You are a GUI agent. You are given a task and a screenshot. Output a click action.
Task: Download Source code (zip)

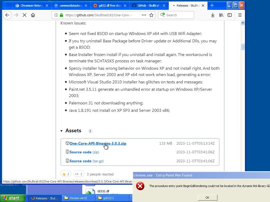click(x=84, y=152)
